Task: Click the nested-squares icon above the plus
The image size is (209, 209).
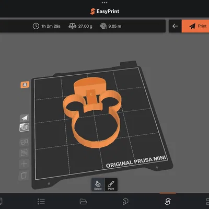Action: 24,153
